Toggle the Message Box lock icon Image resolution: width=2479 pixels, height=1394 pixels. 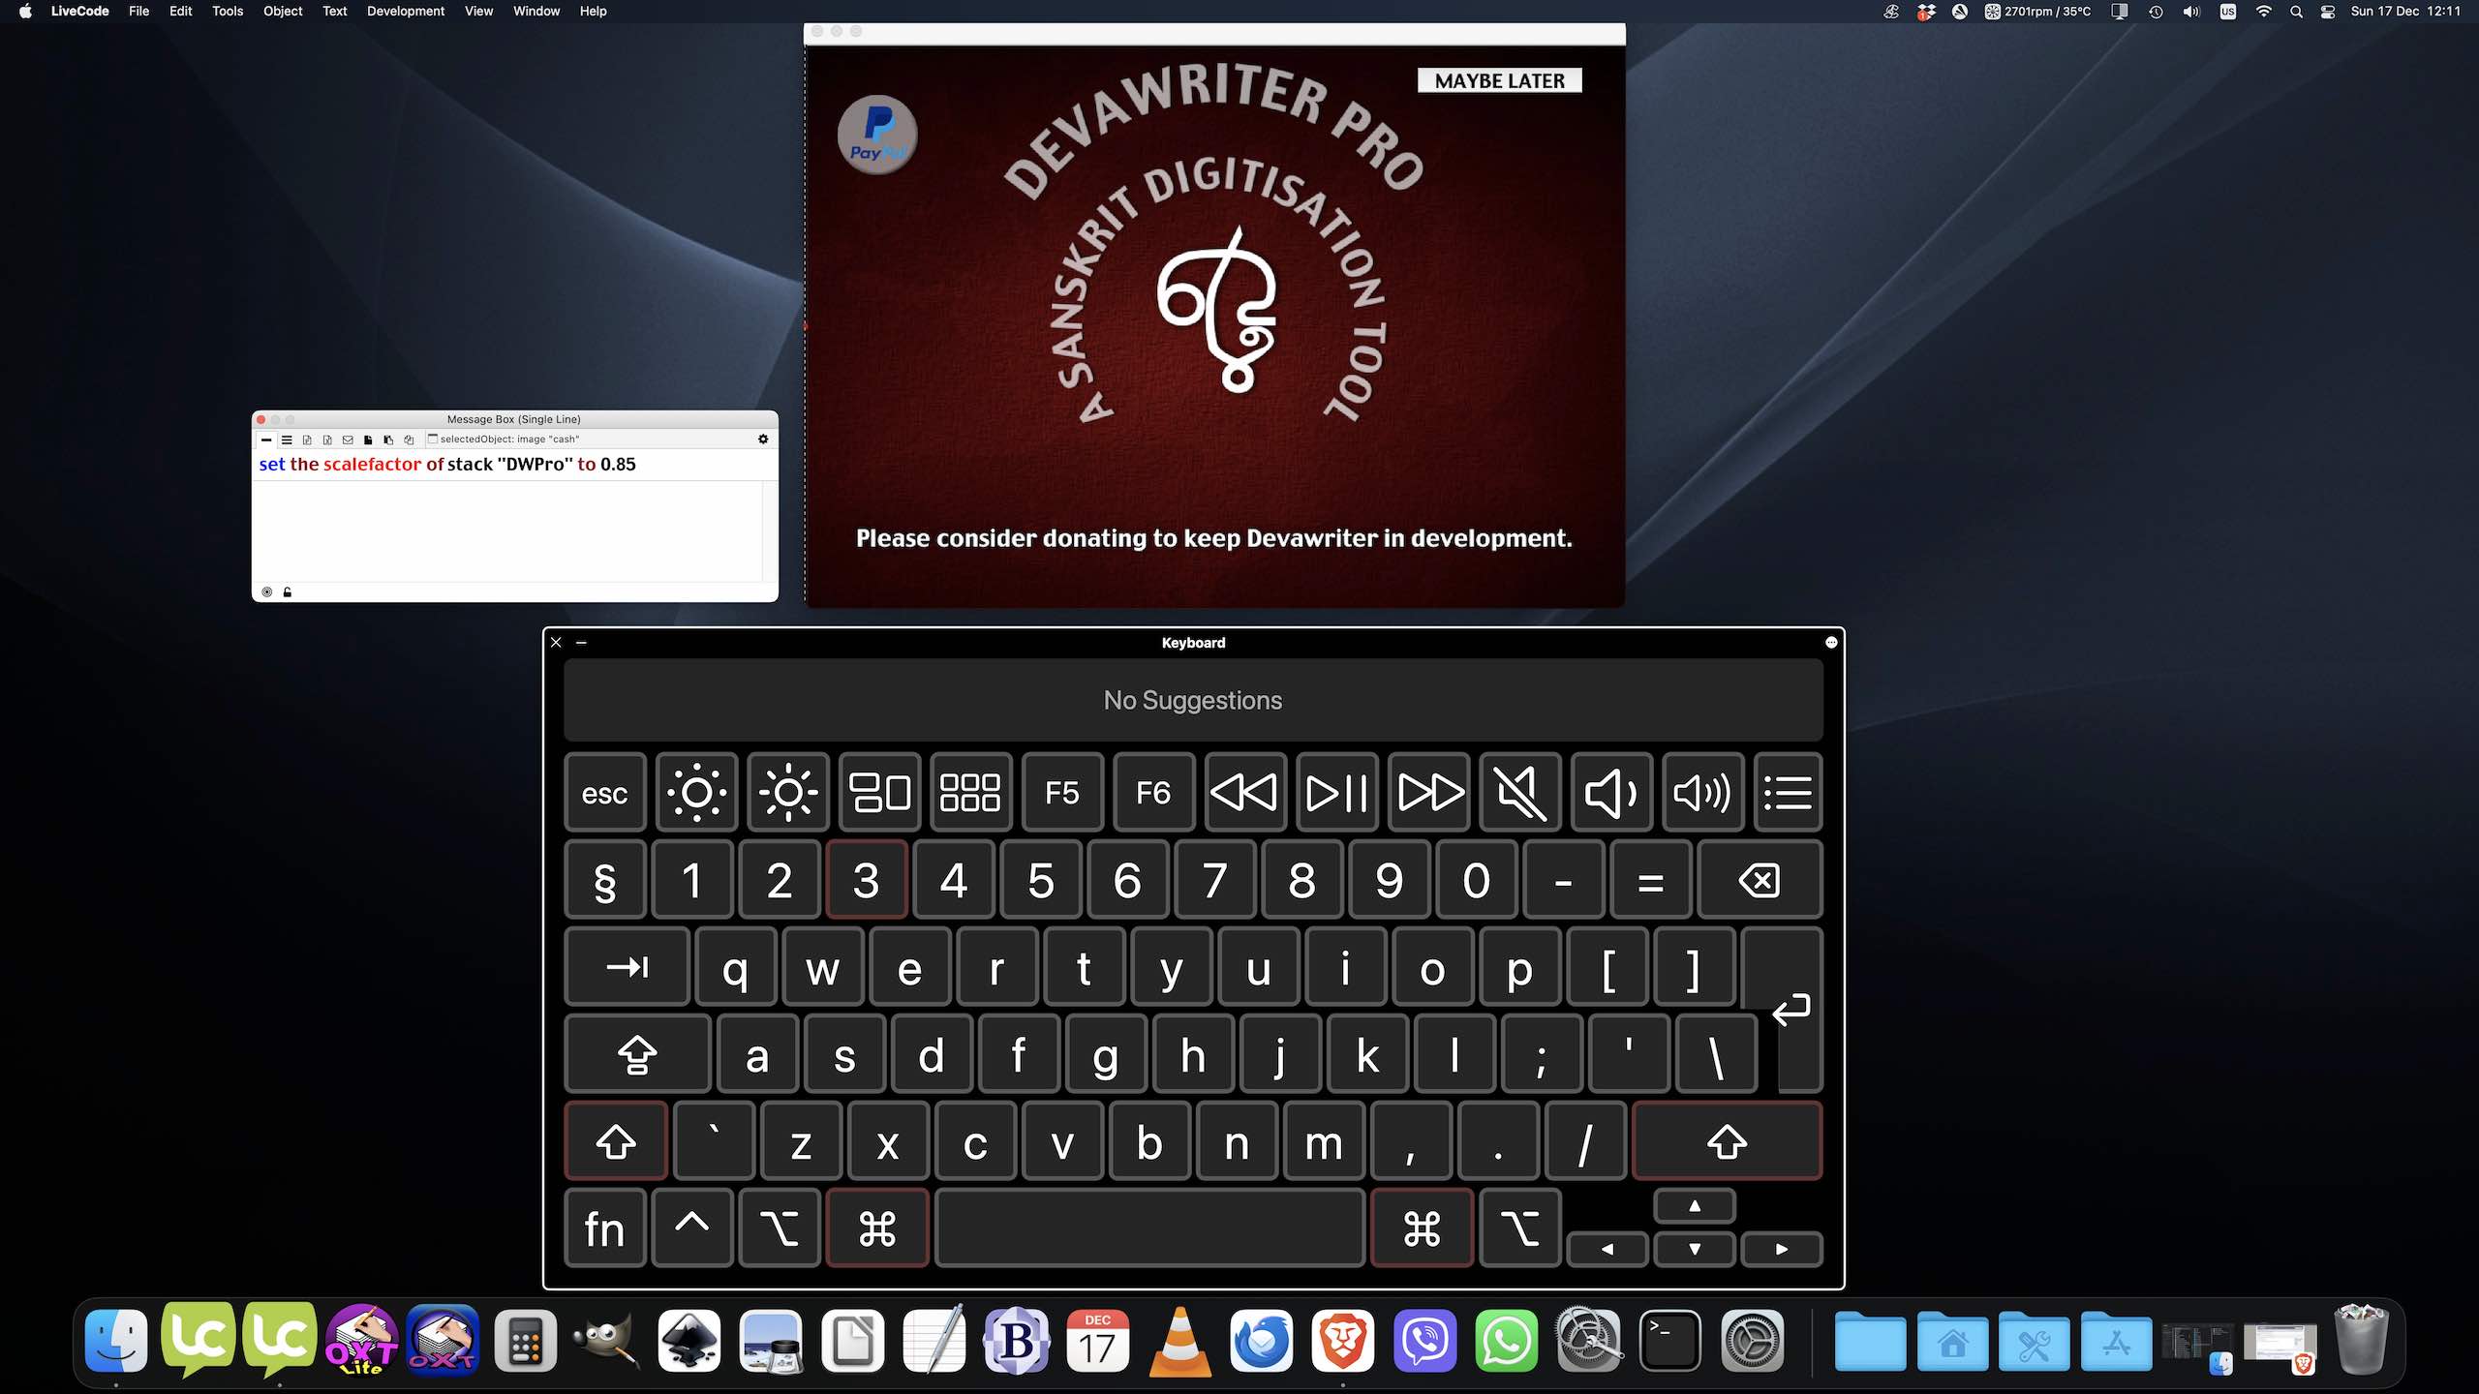coord(288,591)
